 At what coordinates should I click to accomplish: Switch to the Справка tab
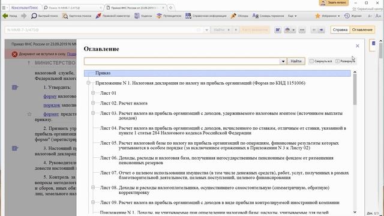click(340, 30)
